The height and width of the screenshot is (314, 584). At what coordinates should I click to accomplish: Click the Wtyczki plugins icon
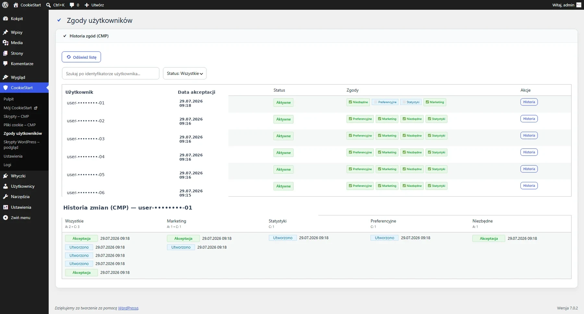(6, 176)
